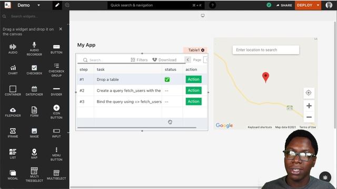Select the 'Drop a table' cell
The image size is (337, 189).
click(127, 79)
